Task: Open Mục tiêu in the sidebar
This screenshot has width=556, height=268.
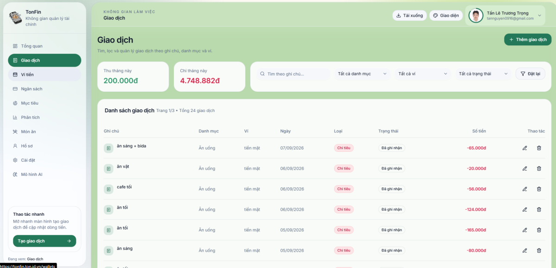Action: pos(44,103)
